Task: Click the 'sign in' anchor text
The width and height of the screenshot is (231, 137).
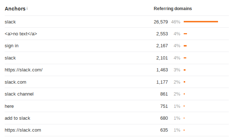Action: pos(12,46)
